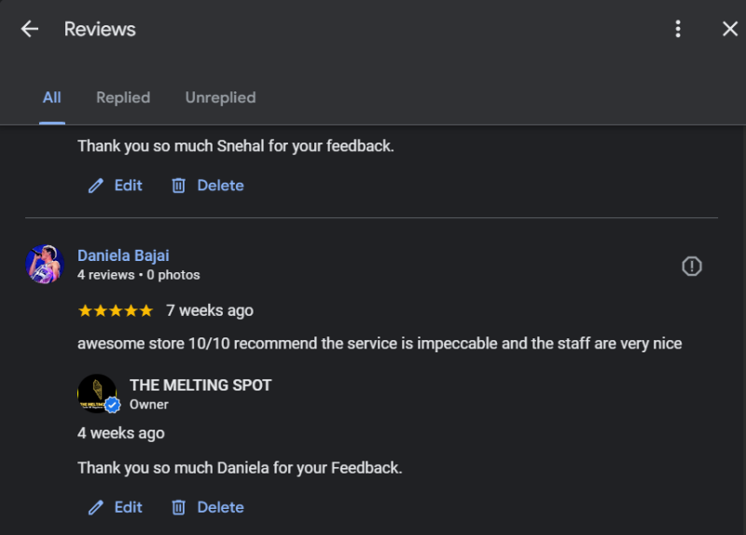Edit the reply to Snehal
Viewport: 746px width, 535px height.
click(x=116, y=185)
